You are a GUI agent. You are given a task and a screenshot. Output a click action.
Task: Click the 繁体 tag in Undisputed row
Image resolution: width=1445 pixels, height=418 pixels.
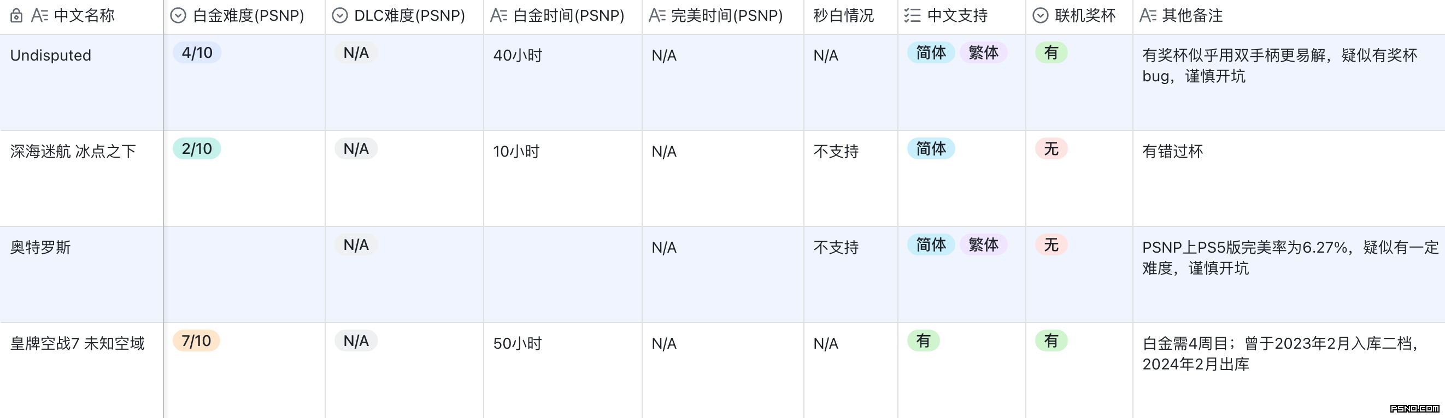(x=983, y=53)
